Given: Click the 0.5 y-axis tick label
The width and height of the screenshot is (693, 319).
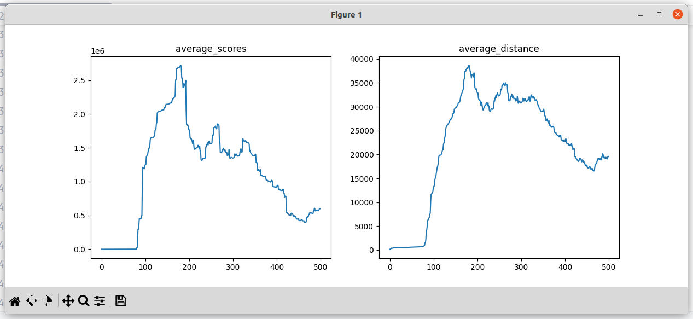Looking at the screenshot, I should pyautogui.click(x=80, y=216).
